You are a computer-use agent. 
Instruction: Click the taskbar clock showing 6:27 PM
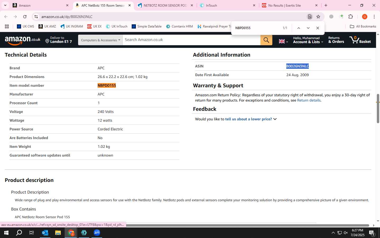(357, 233)
